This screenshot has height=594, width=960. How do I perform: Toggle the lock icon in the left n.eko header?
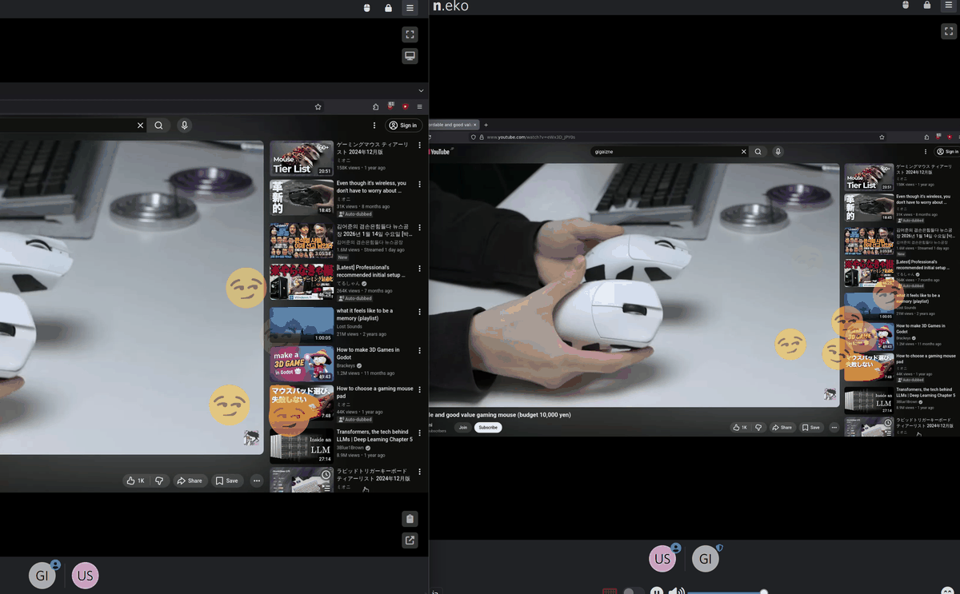[x=388, y=8]
